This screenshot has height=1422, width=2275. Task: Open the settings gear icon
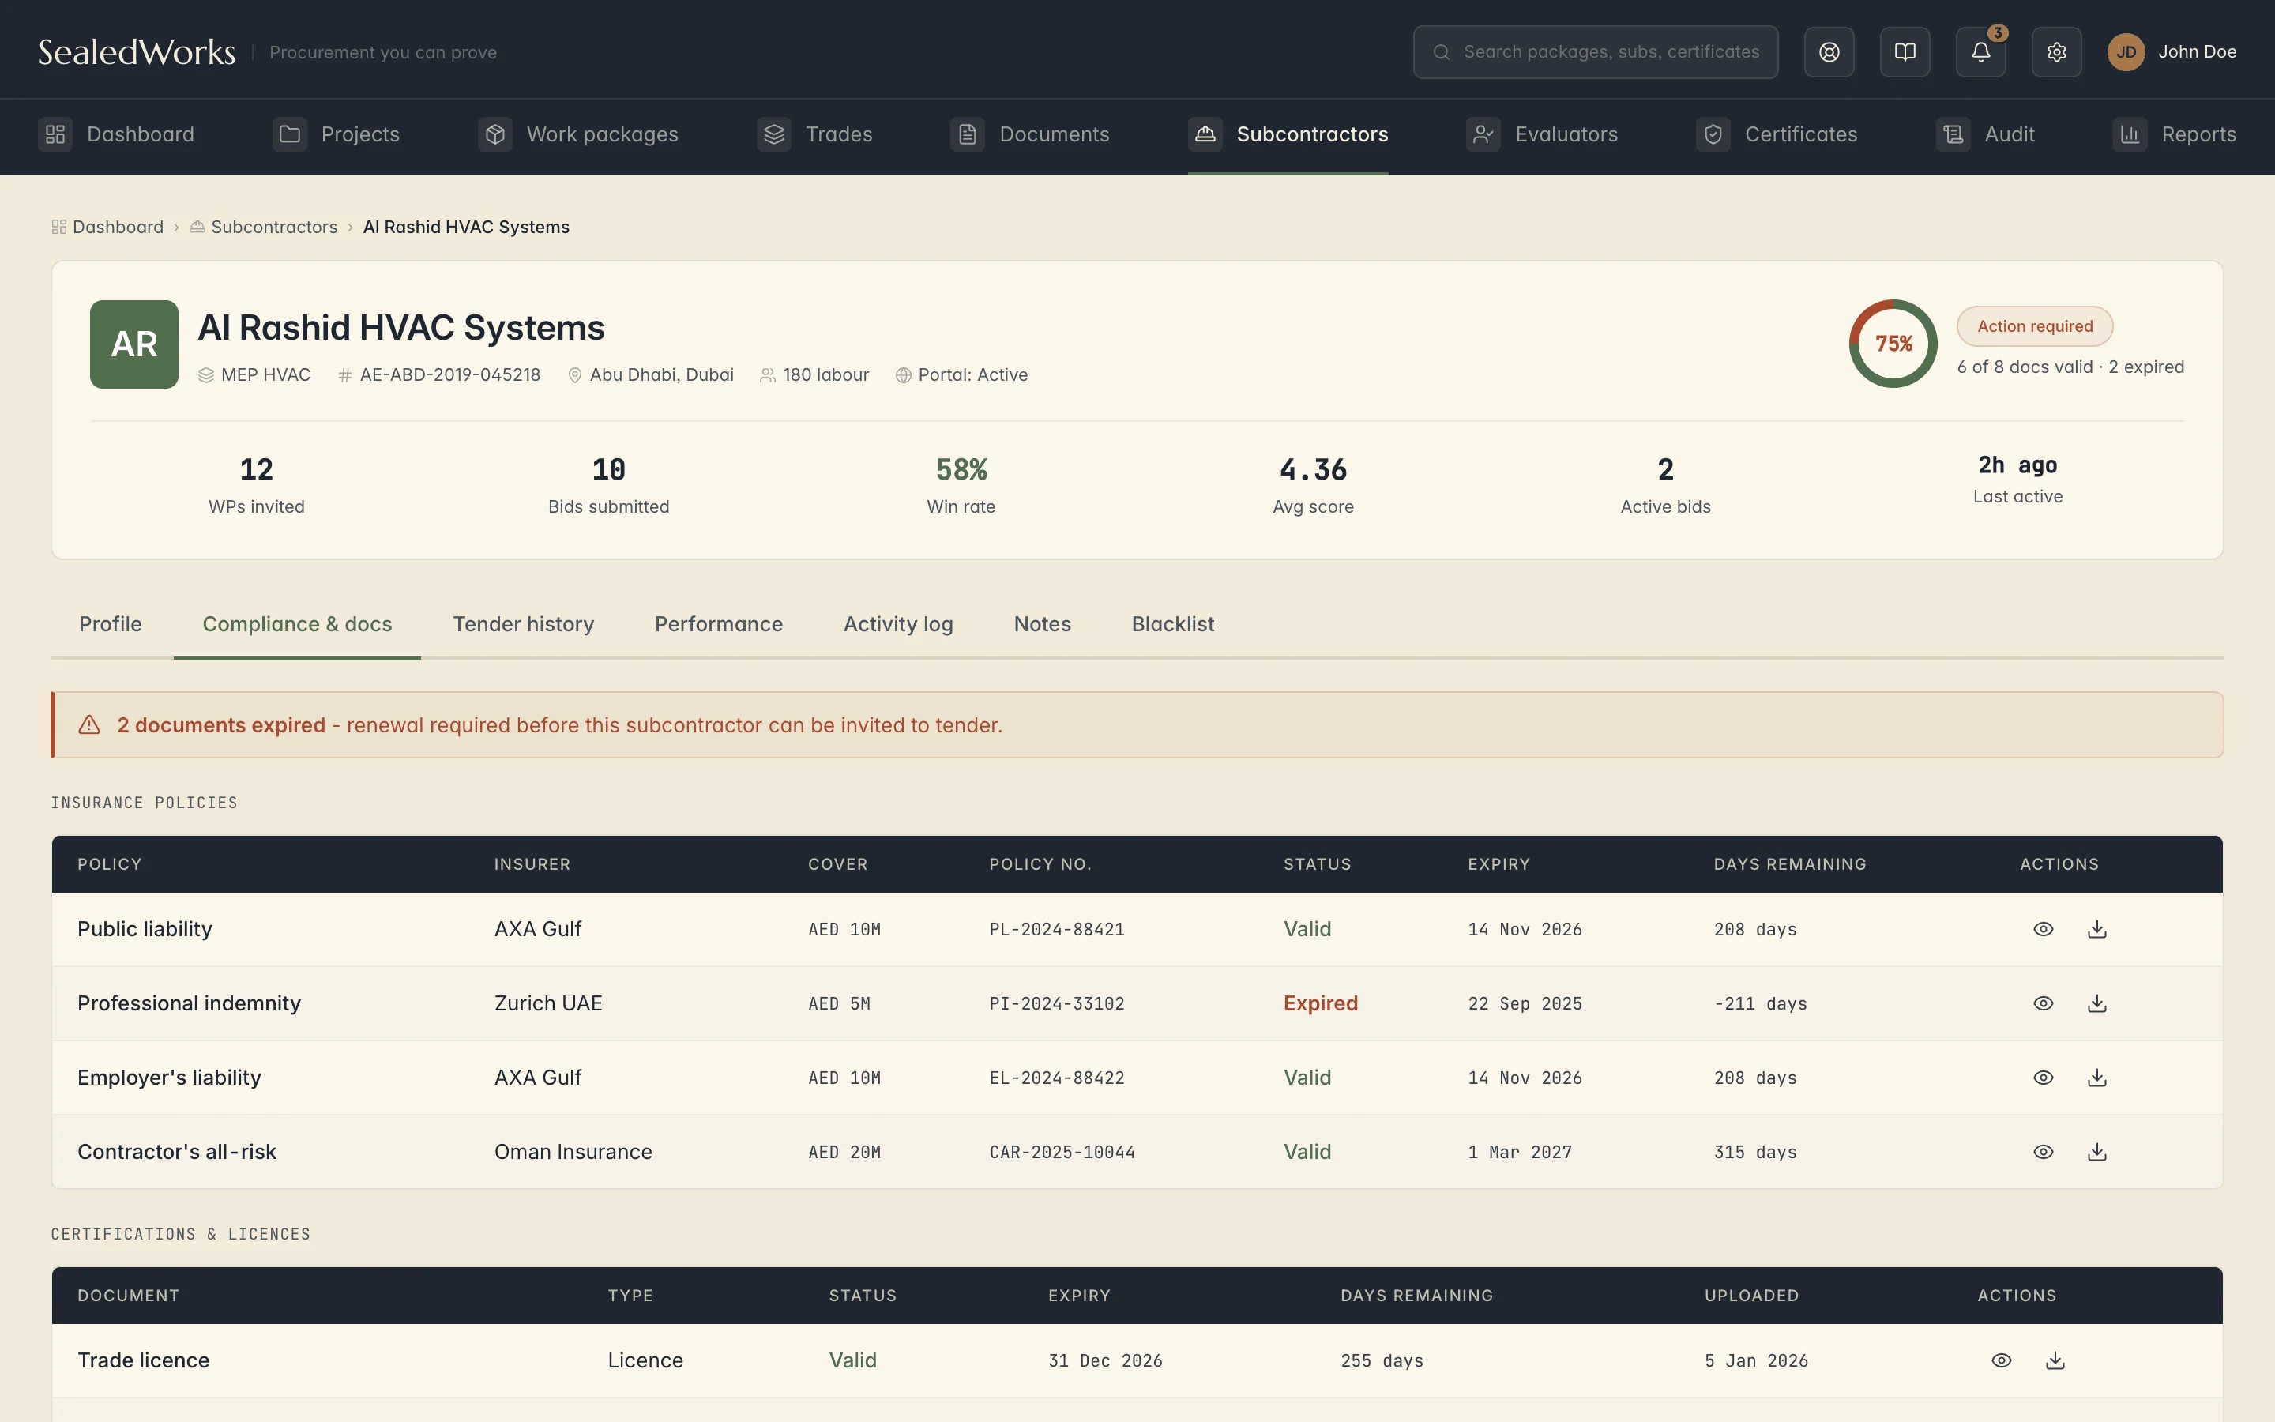[2056, 51]
